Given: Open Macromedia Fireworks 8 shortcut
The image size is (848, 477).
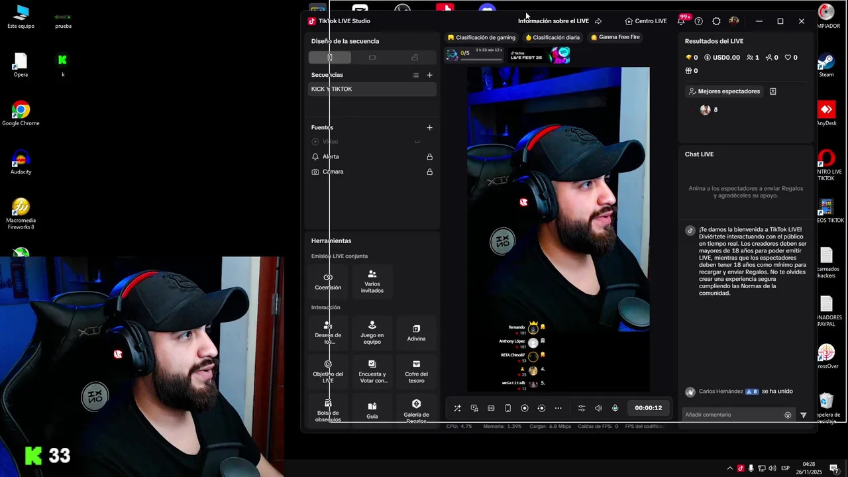Looking at the screenshot, I should [x=21, y=214].
